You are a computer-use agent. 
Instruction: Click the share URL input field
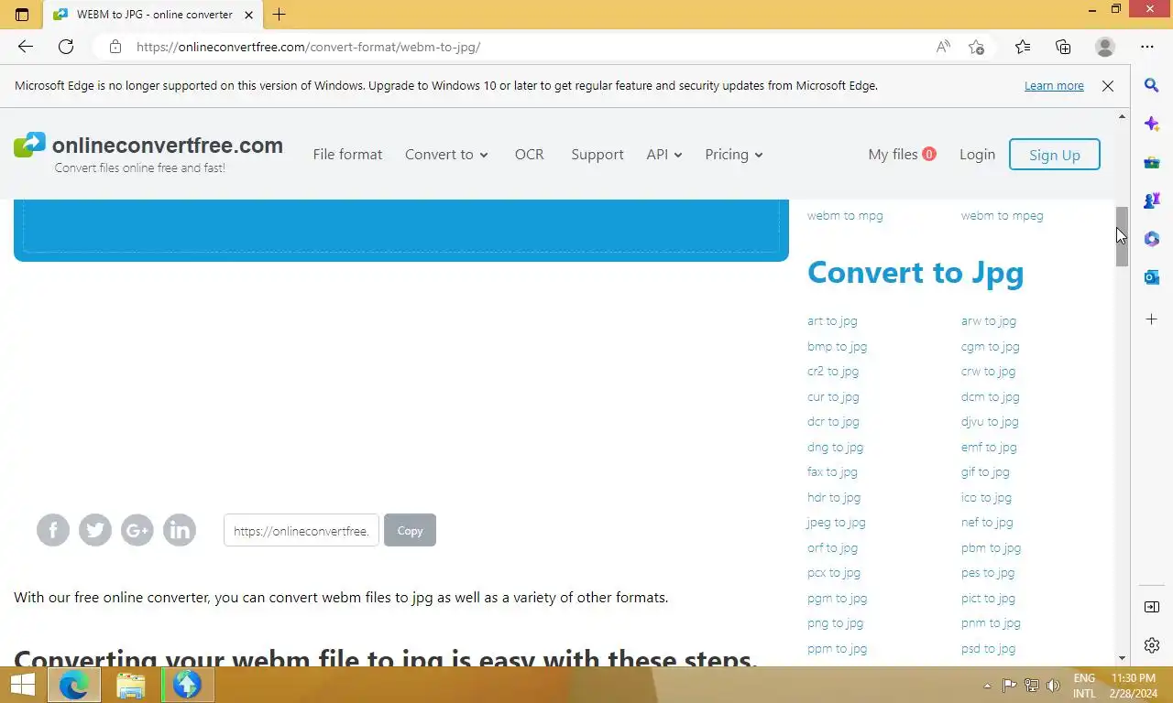[301, 530]
